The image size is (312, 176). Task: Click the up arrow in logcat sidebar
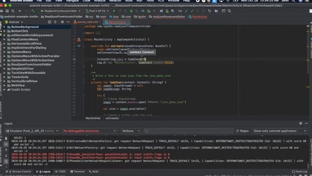pyautogui.click(x=6, y=150)
